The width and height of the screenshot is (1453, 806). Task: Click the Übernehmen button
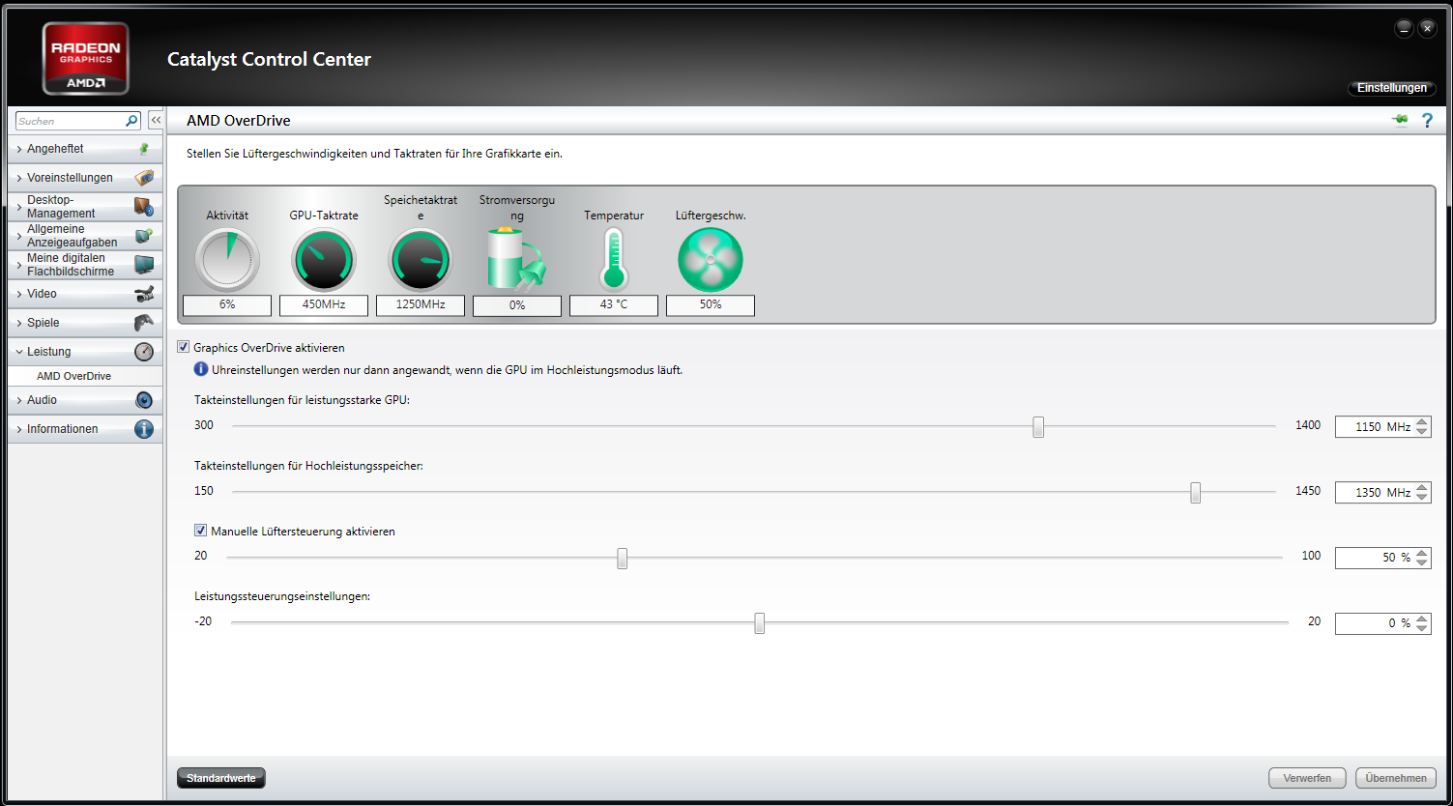pos(1396,778)
